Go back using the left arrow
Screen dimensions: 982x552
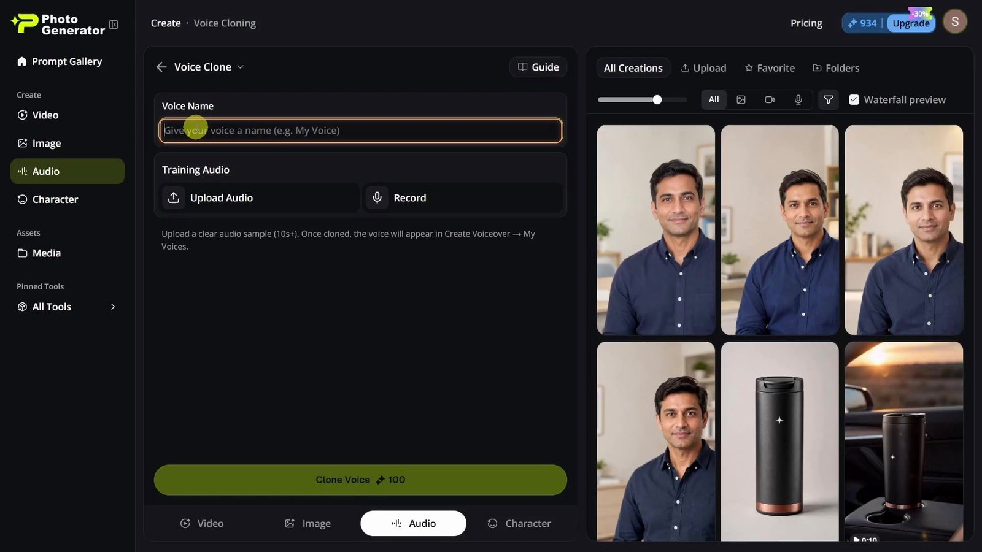(x=161, y=67)
